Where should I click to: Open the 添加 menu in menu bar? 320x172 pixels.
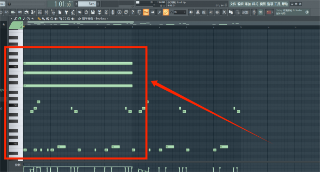pyautogui.click(x=248, y=4)
